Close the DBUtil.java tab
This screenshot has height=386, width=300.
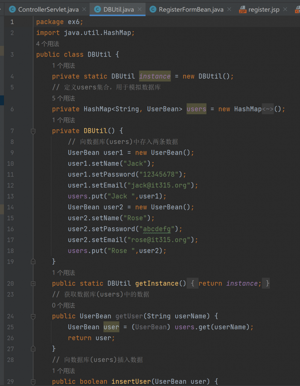coord(139,9)
